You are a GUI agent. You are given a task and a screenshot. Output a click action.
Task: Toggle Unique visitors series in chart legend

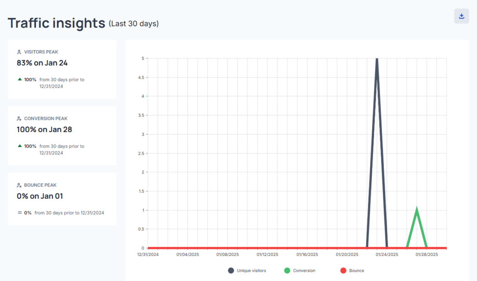pos(247,270)
